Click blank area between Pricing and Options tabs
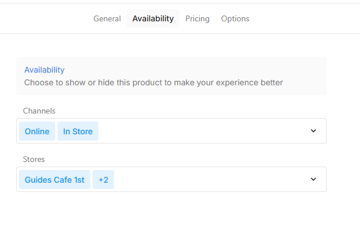This screenshot has width=360, height=234. tap(216, 18)
